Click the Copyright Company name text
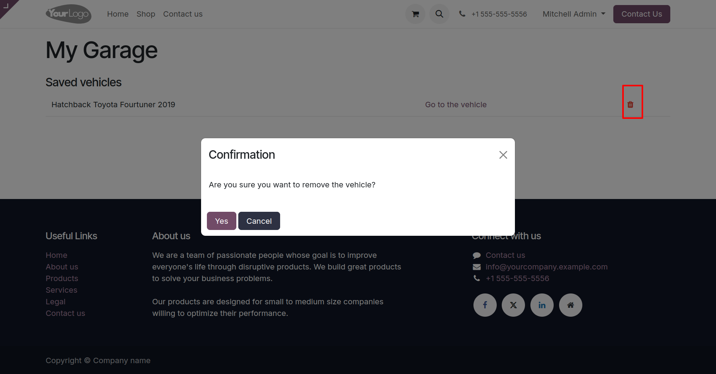The image size is (716, 374). pos(98,360)
